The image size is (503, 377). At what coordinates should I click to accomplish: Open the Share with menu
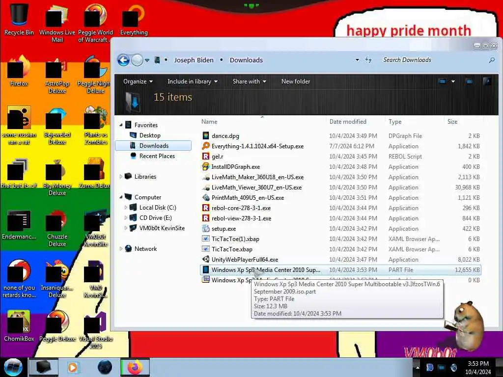(249, 81)
